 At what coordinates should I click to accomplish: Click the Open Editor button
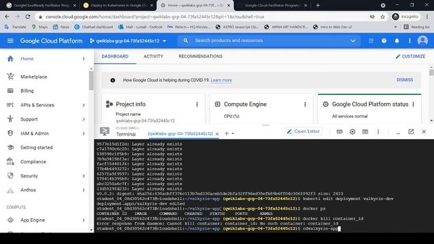click(304, 131)
